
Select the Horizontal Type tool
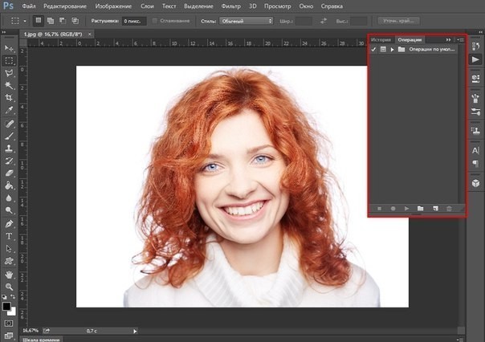tap(9, 236)
